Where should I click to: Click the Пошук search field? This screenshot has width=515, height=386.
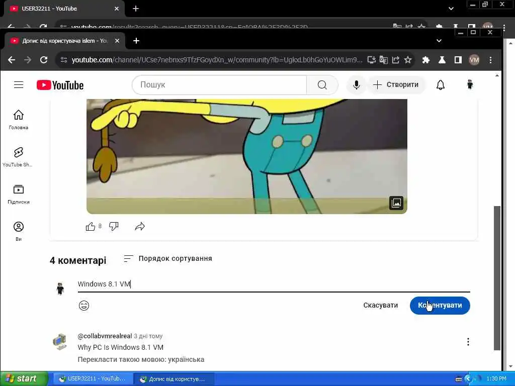pyautogui.click(x=219, y=84)
